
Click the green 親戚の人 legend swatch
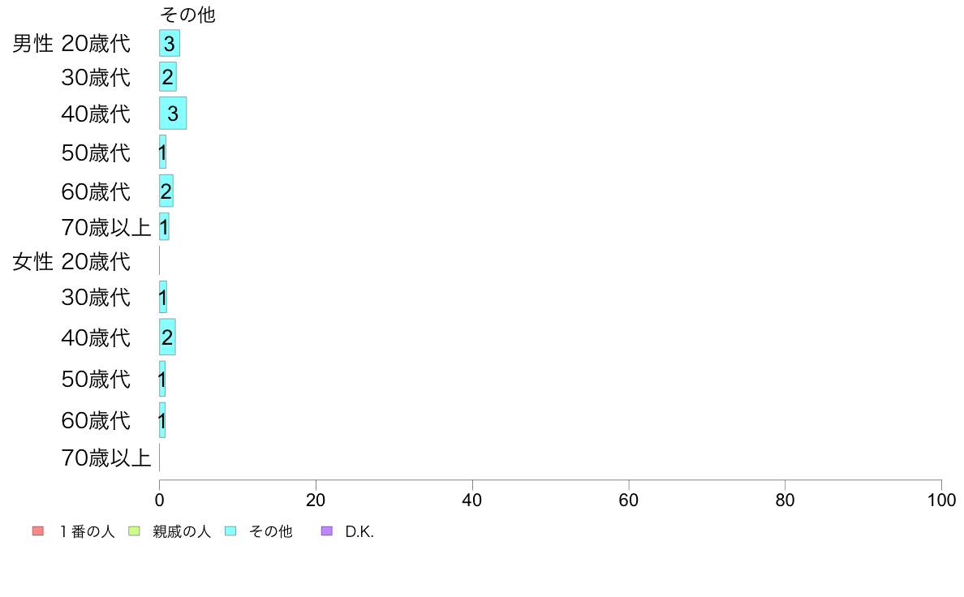pos(134,531)
